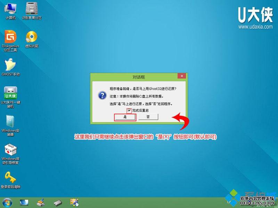Close the 对话框 dialog window
This screenshot has height=208, width=278.
point(182,76)
